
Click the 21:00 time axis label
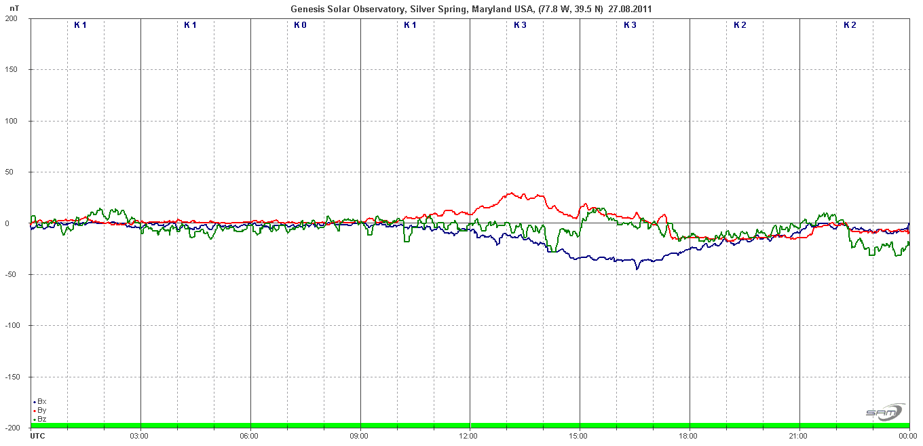799,436
